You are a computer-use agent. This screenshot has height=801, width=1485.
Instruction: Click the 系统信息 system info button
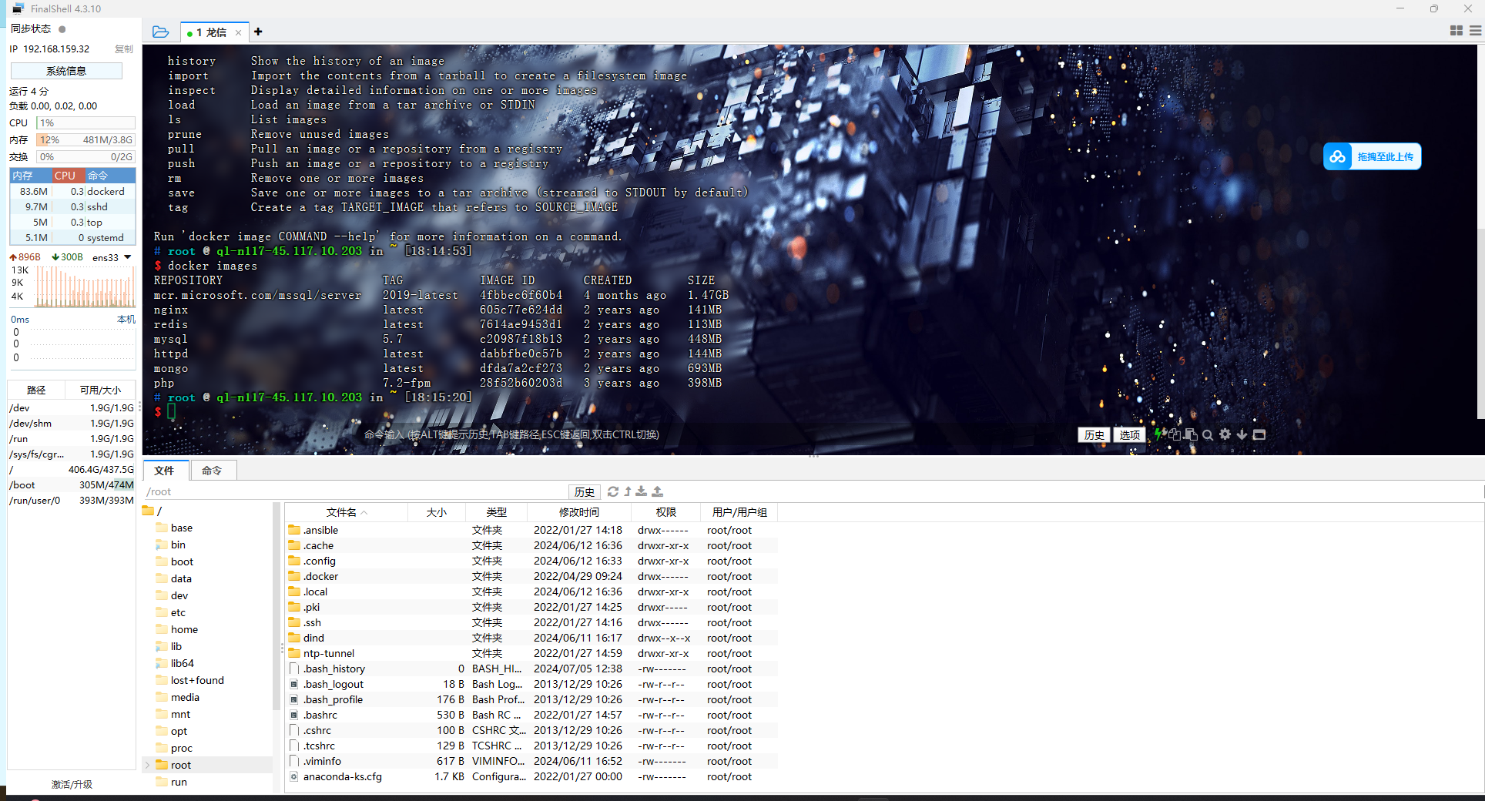66,71
